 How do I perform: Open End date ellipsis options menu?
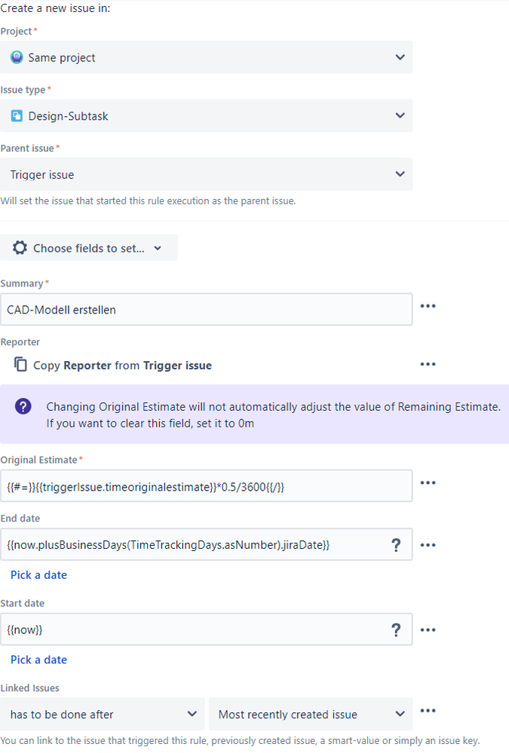click(428, 545)
